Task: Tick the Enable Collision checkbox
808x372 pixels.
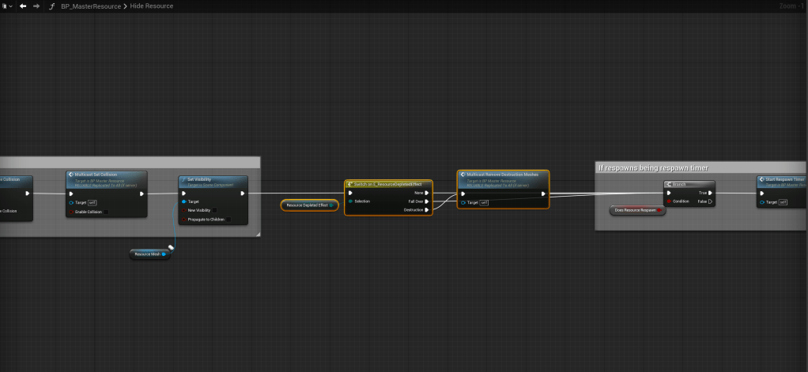Action: [106, 212]
